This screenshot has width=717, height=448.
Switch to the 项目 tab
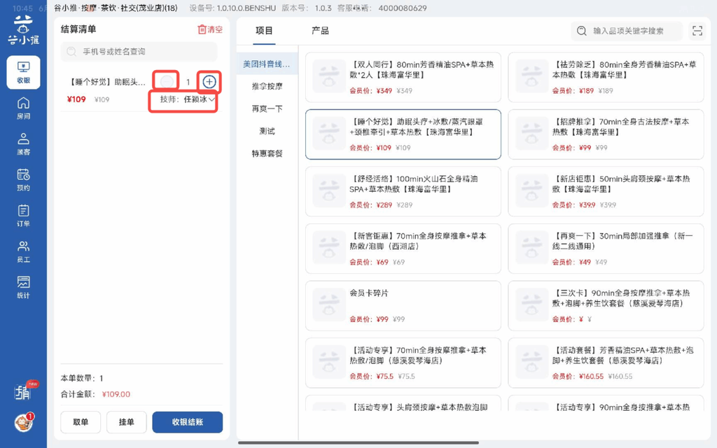click(264, 31)
